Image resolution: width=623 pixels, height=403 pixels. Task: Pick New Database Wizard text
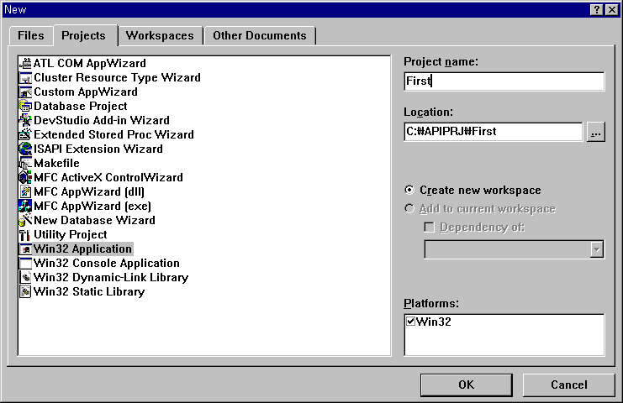click(x=94, y=221)
